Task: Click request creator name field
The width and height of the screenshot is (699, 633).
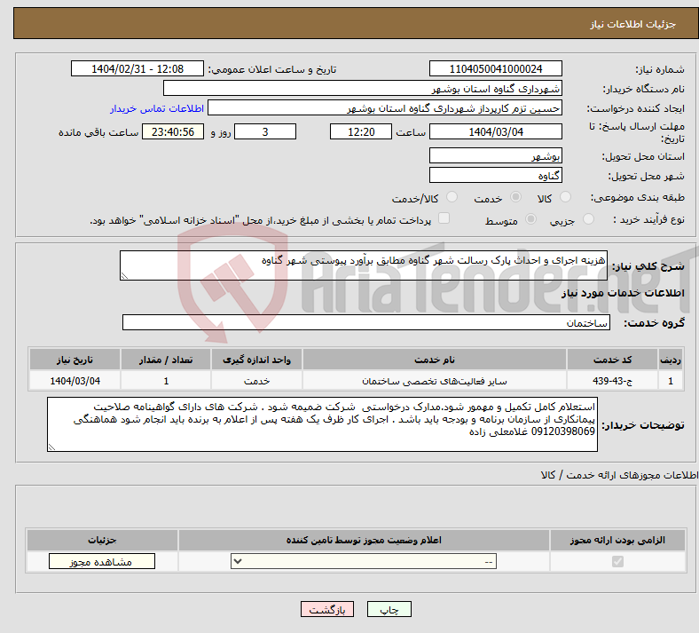Action: pyautogui.click(x=385, y=108)
